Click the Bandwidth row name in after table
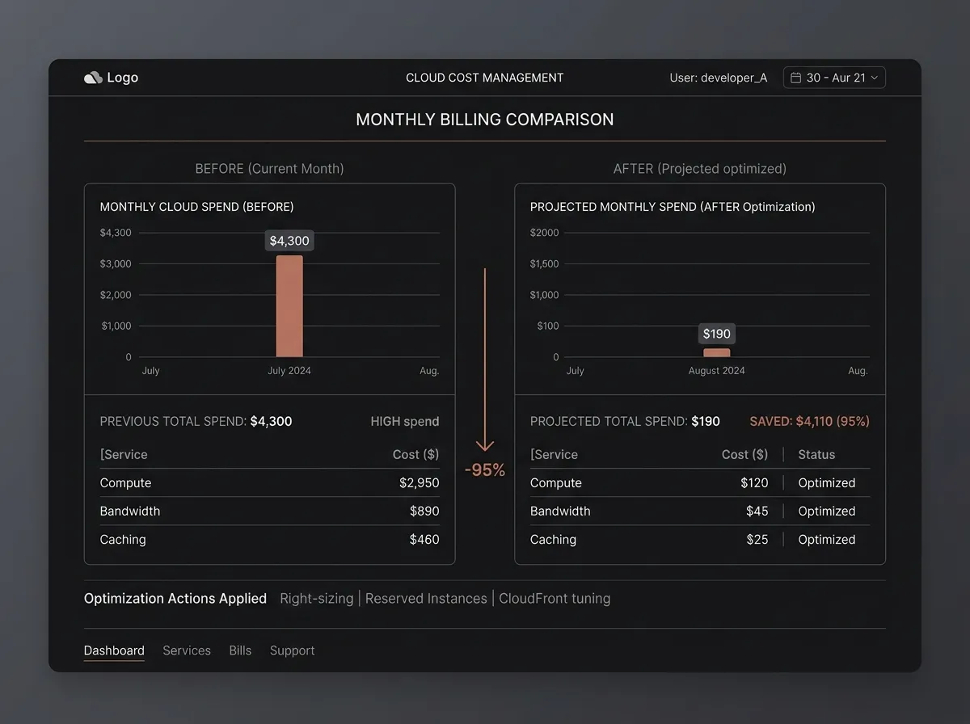 click(x=560, y=511)
